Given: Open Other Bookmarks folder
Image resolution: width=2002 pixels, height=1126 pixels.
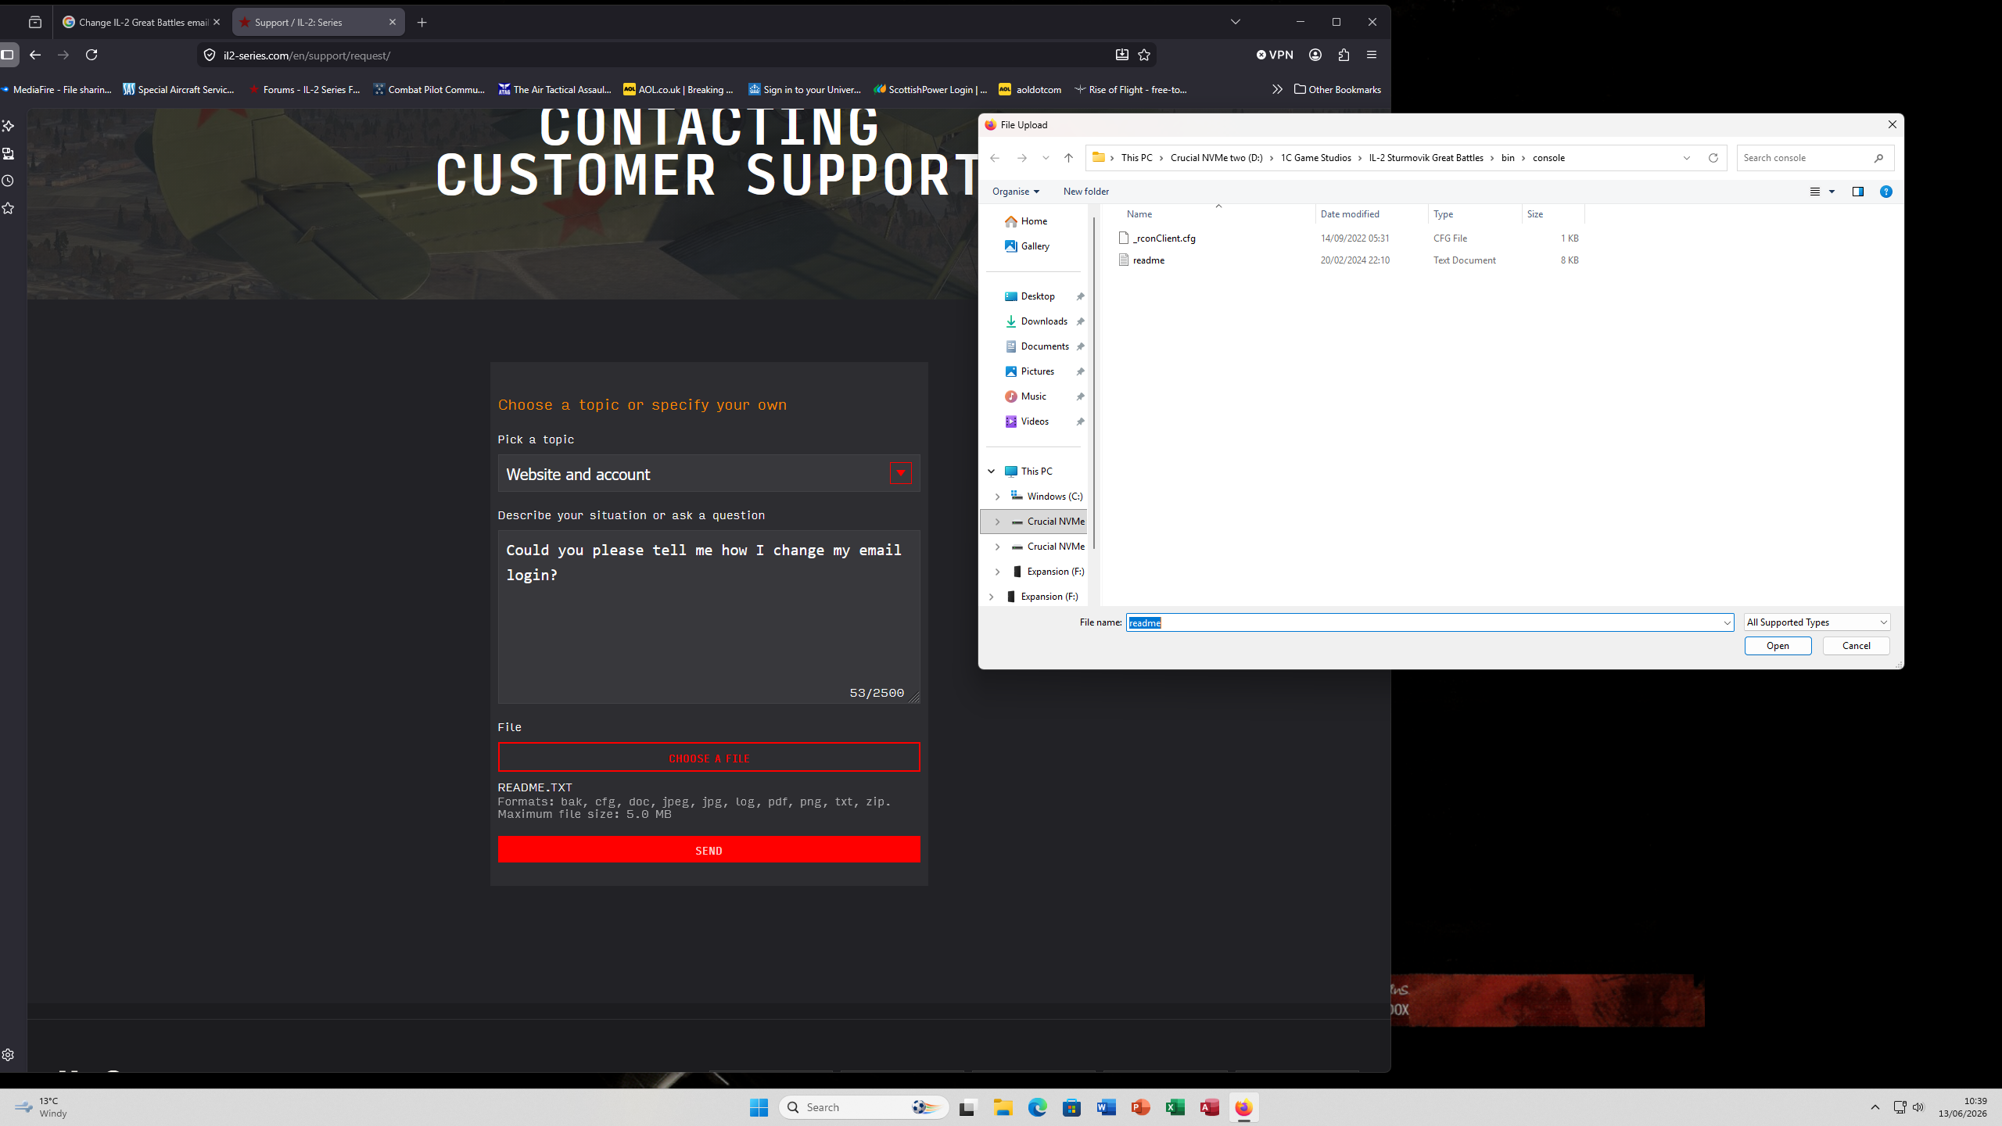Looking at the screenshot, I should (x=1337, y=90).
